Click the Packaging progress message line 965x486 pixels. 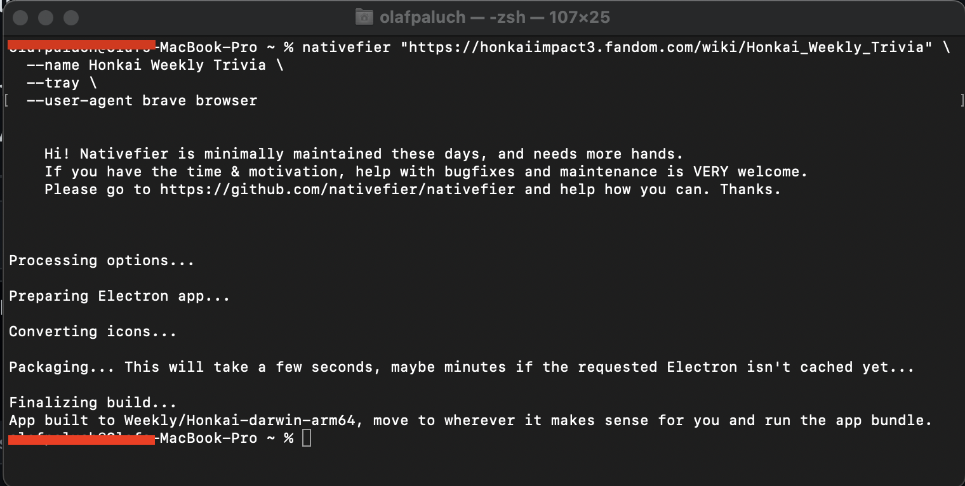[462, 367]
